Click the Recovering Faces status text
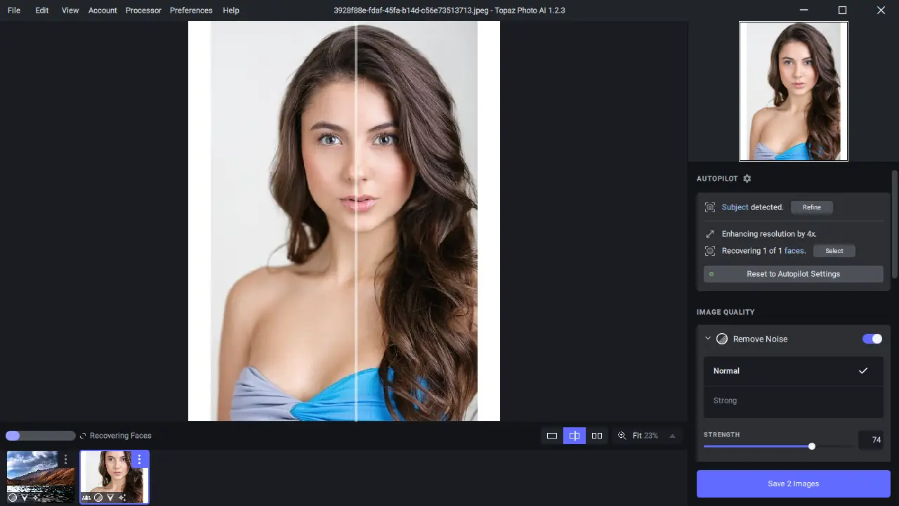Screen dimensions: 899x506 [121, 436]
